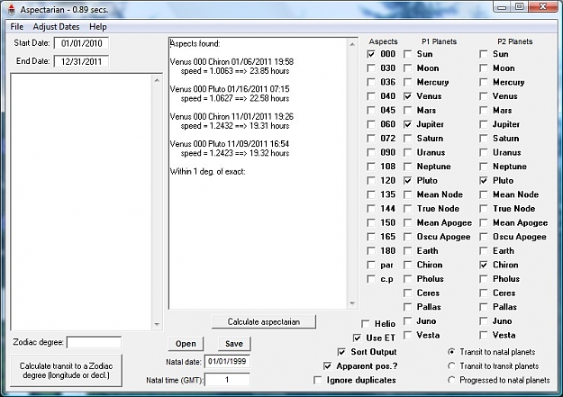Maximize the Aspectarian window
This screenshot has width=563, height=397.
pos(519,7)
